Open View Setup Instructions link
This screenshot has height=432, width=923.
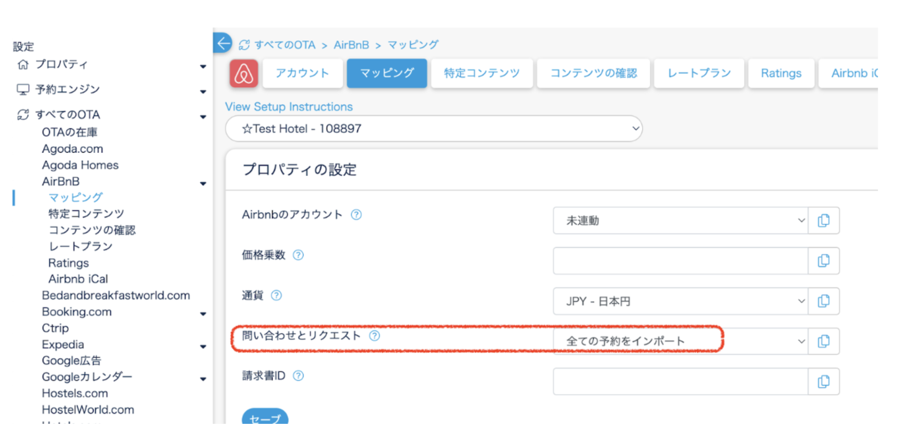(x=289, y=107)
